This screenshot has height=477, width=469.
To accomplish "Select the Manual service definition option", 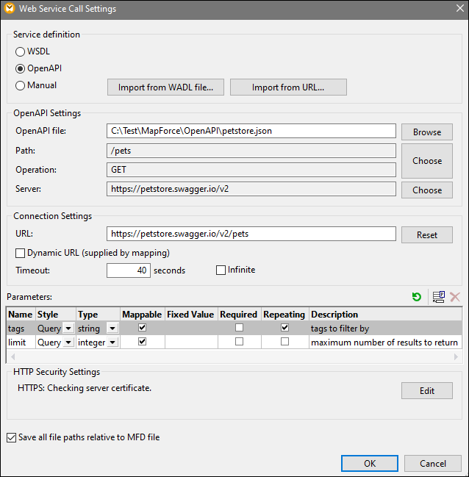I will pos(21,85).
